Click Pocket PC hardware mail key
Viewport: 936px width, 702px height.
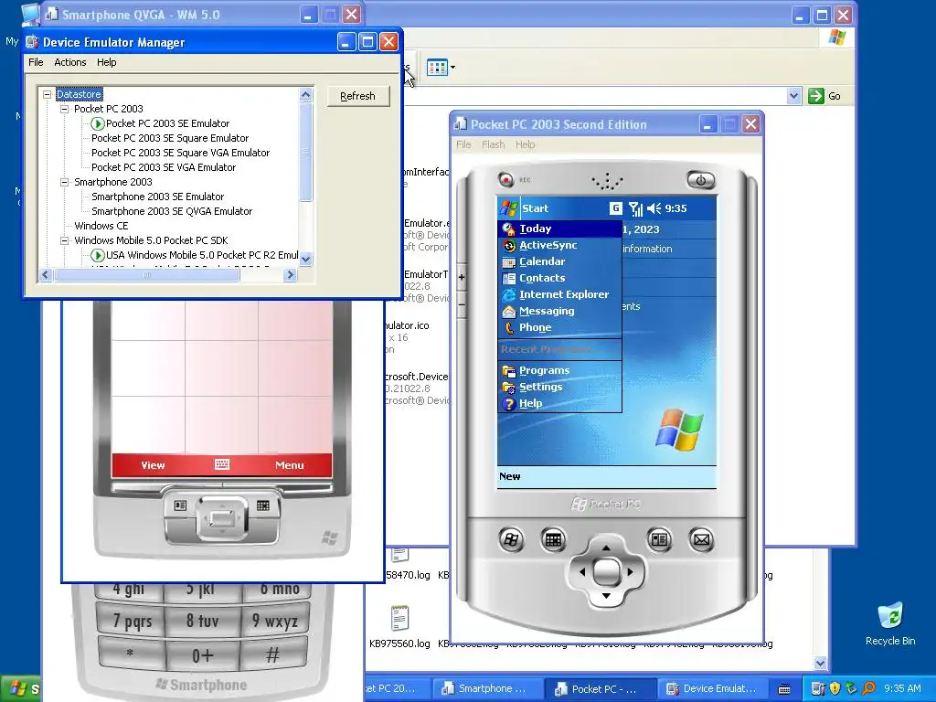point(701,540)
